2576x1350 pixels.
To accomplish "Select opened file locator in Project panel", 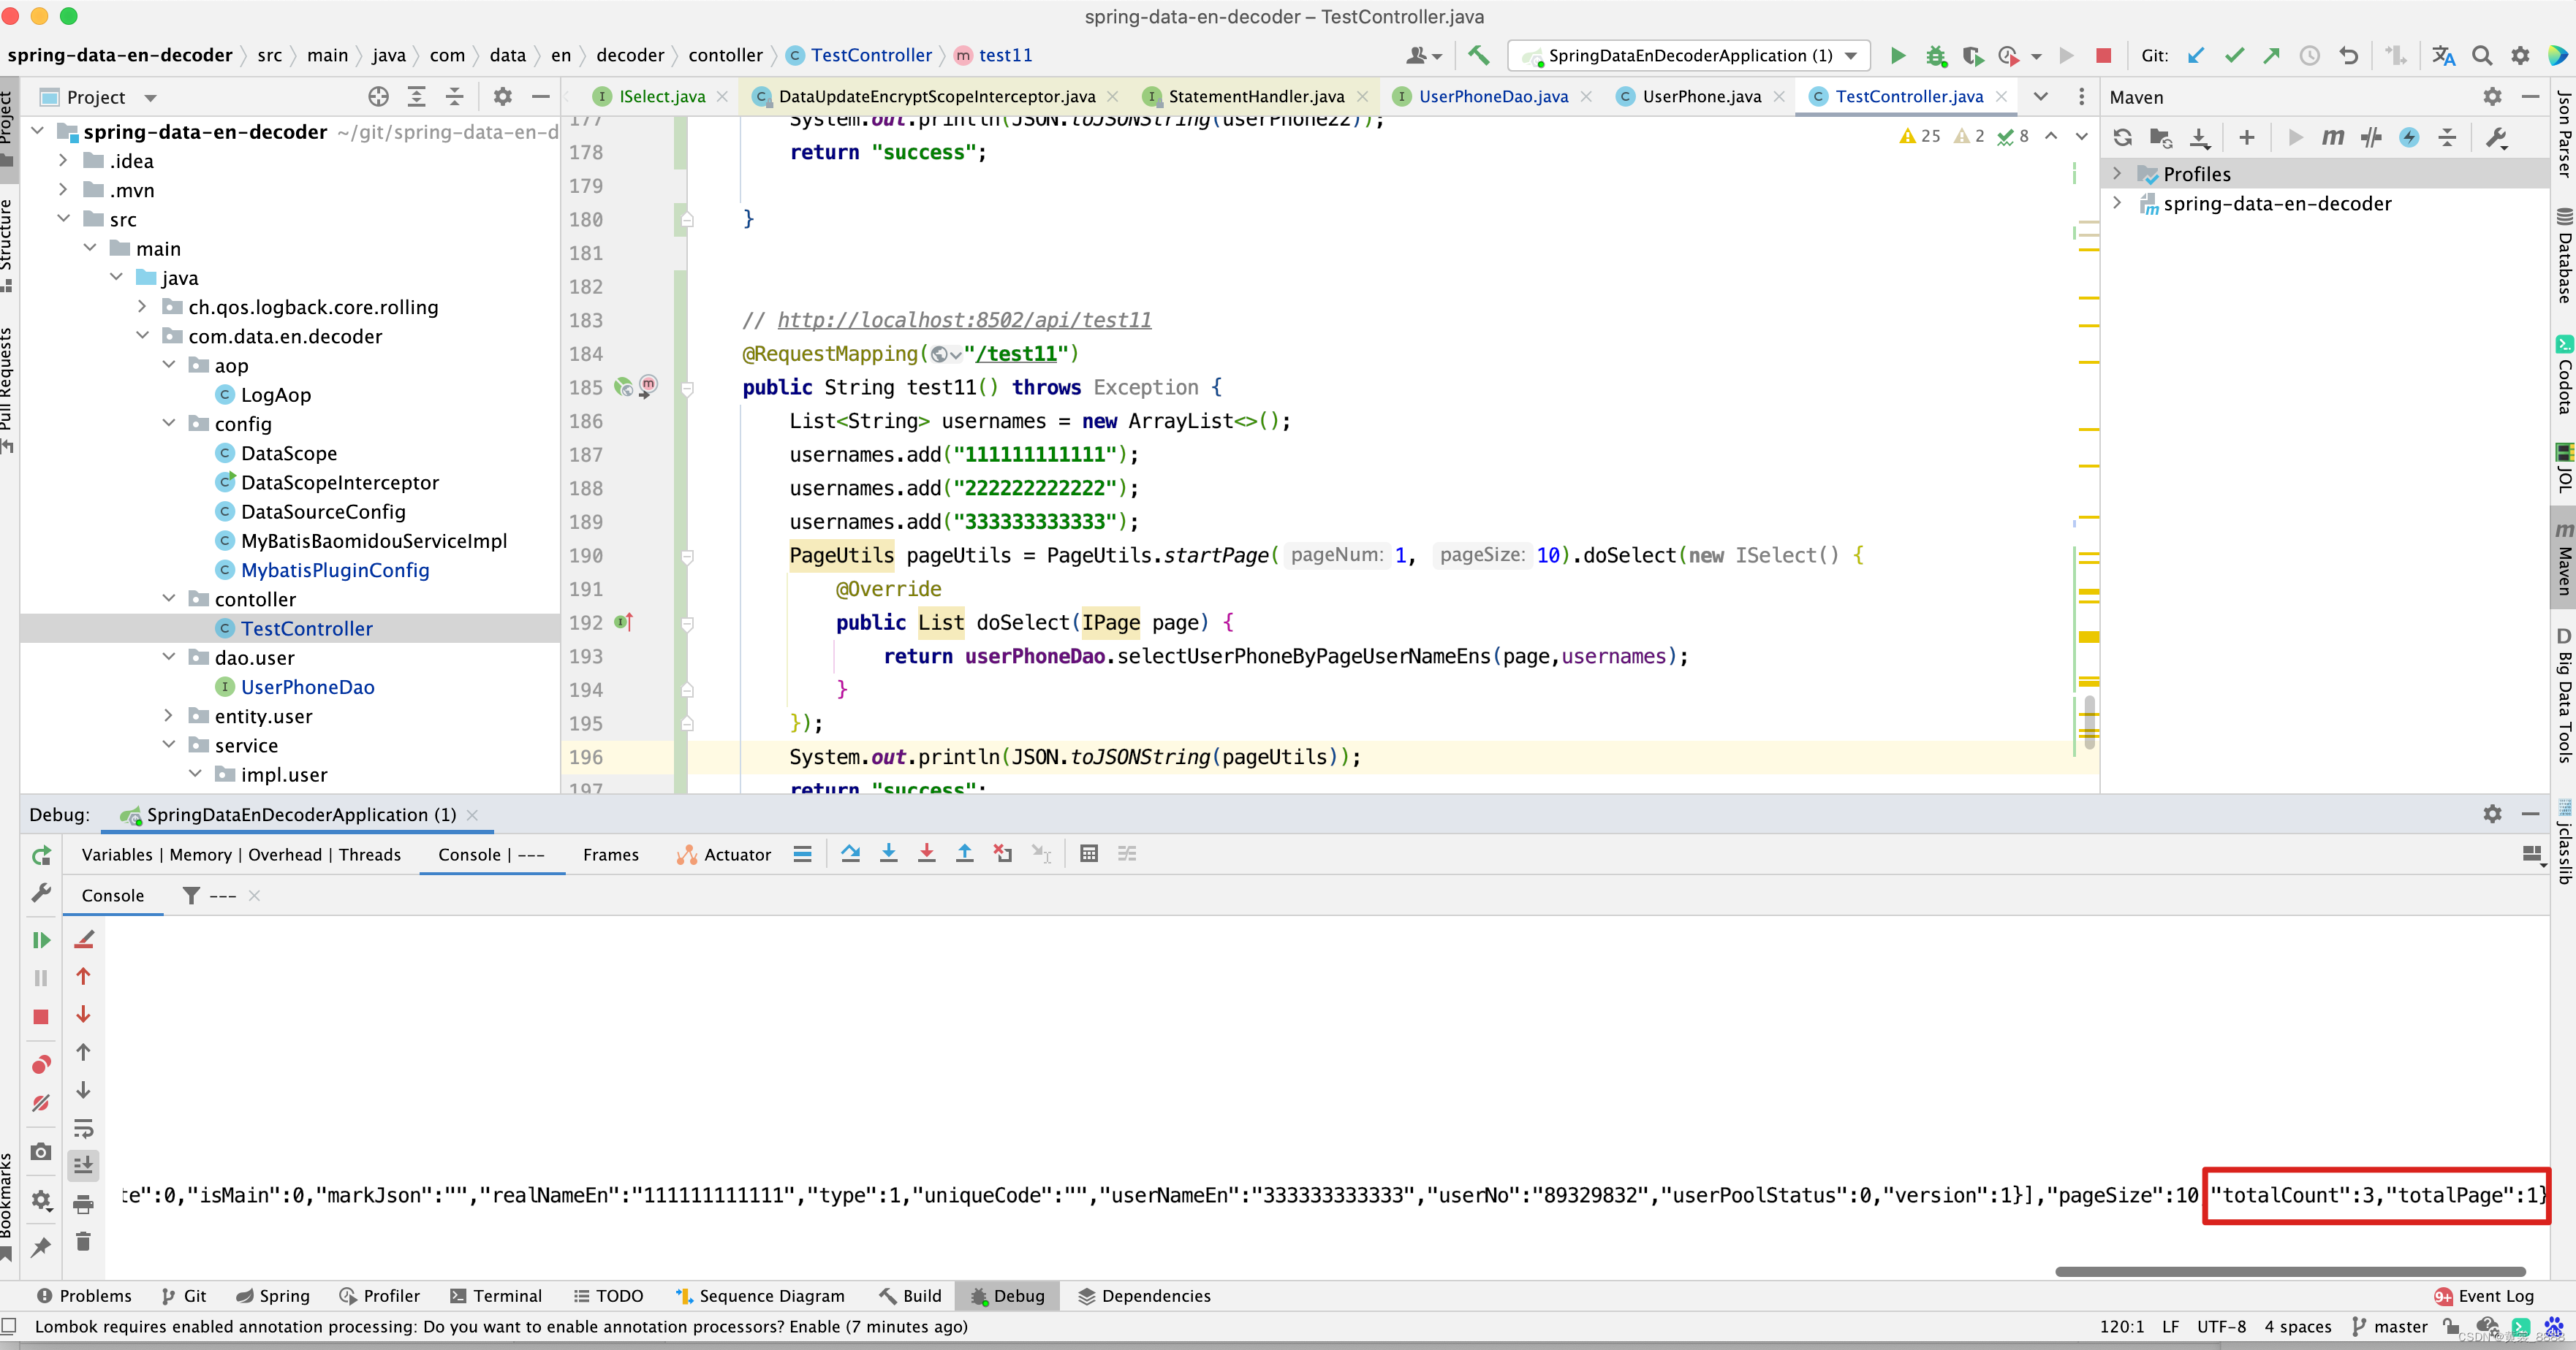I will (378, 97).
